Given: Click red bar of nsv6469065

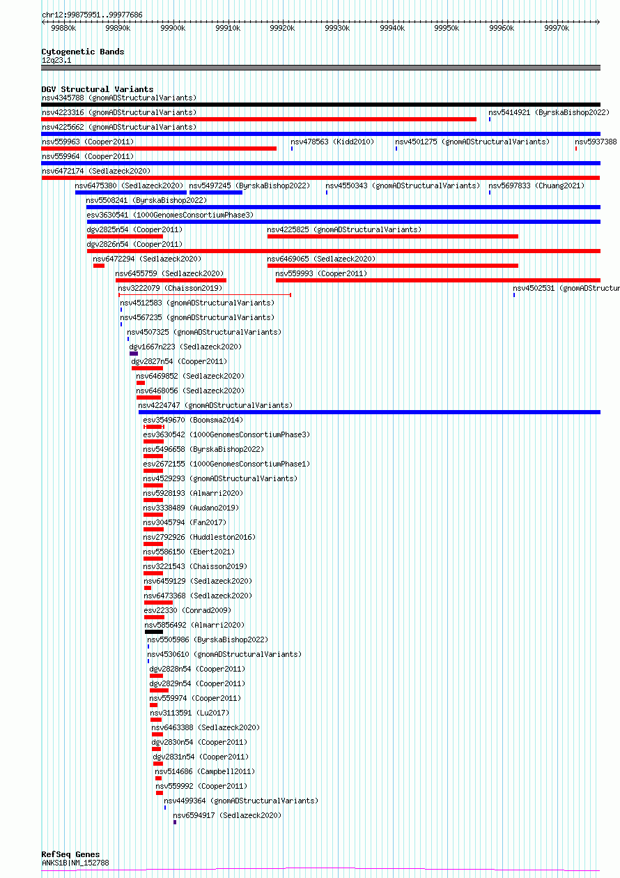Looking at the screenshot, I should point(393,266).
